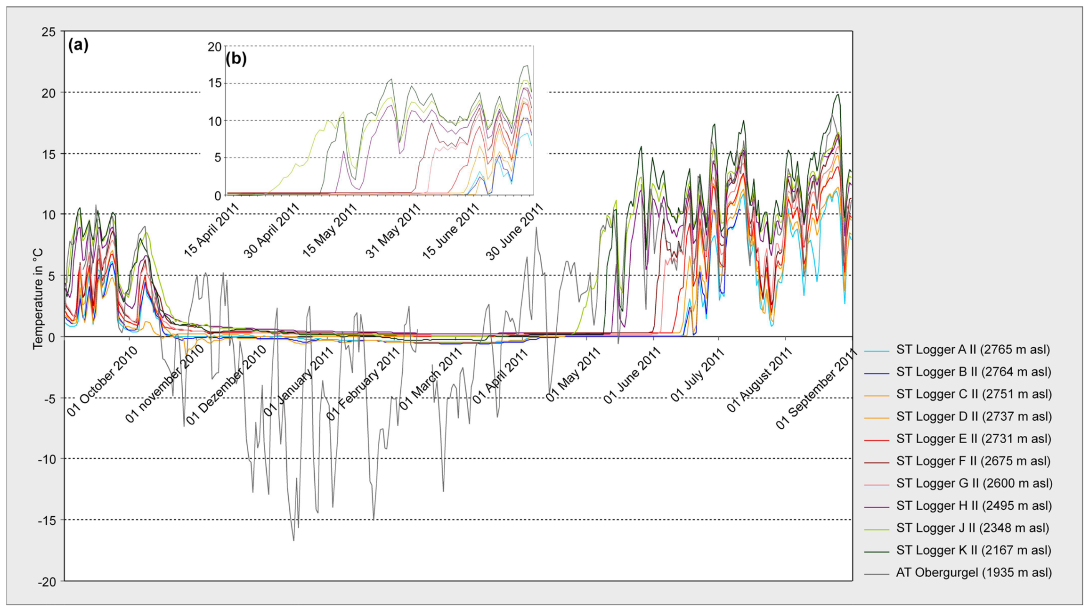This screenshot has width=1089, height=611.
Task: Click the 15 May 2011 inset axis label
Action: [x=329, y=230]
